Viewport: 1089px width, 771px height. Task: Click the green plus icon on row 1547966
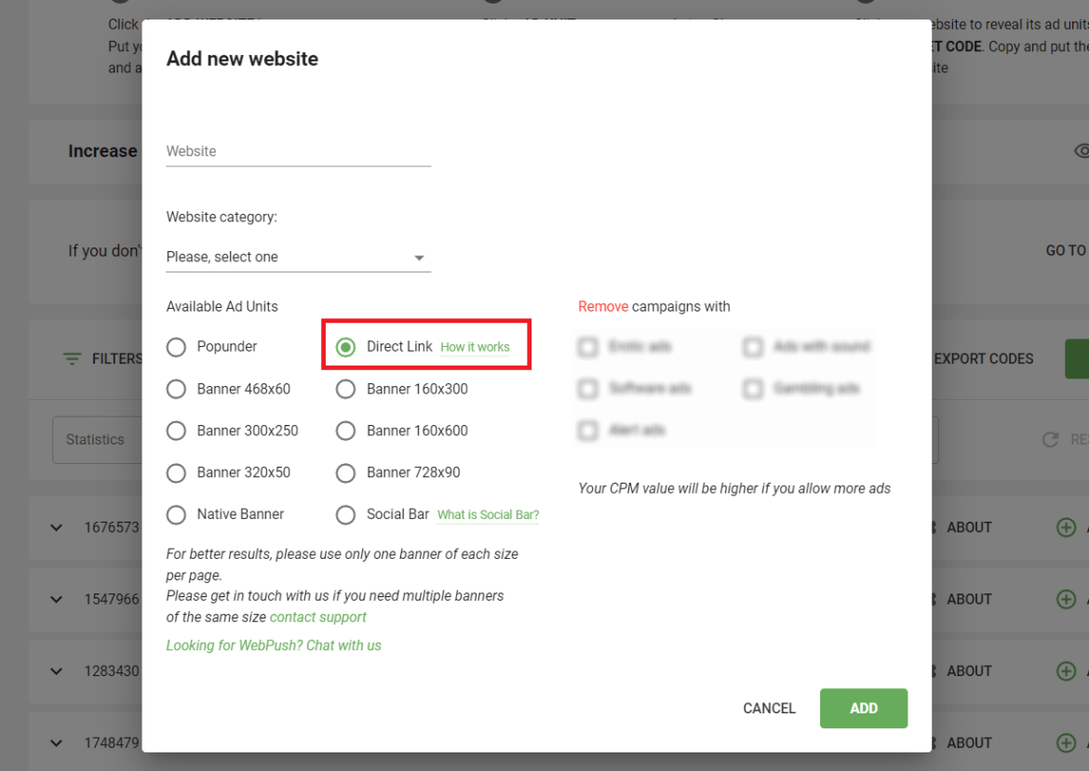1066,599
